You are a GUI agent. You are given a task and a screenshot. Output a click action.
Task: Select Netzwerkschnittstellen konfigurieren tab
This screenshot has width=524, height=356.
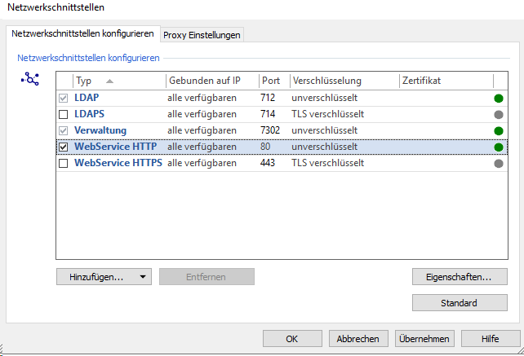pos(82,33)
